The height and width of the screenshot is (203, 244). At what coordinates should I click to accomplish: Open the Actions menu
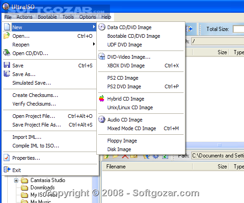point(25,17)
